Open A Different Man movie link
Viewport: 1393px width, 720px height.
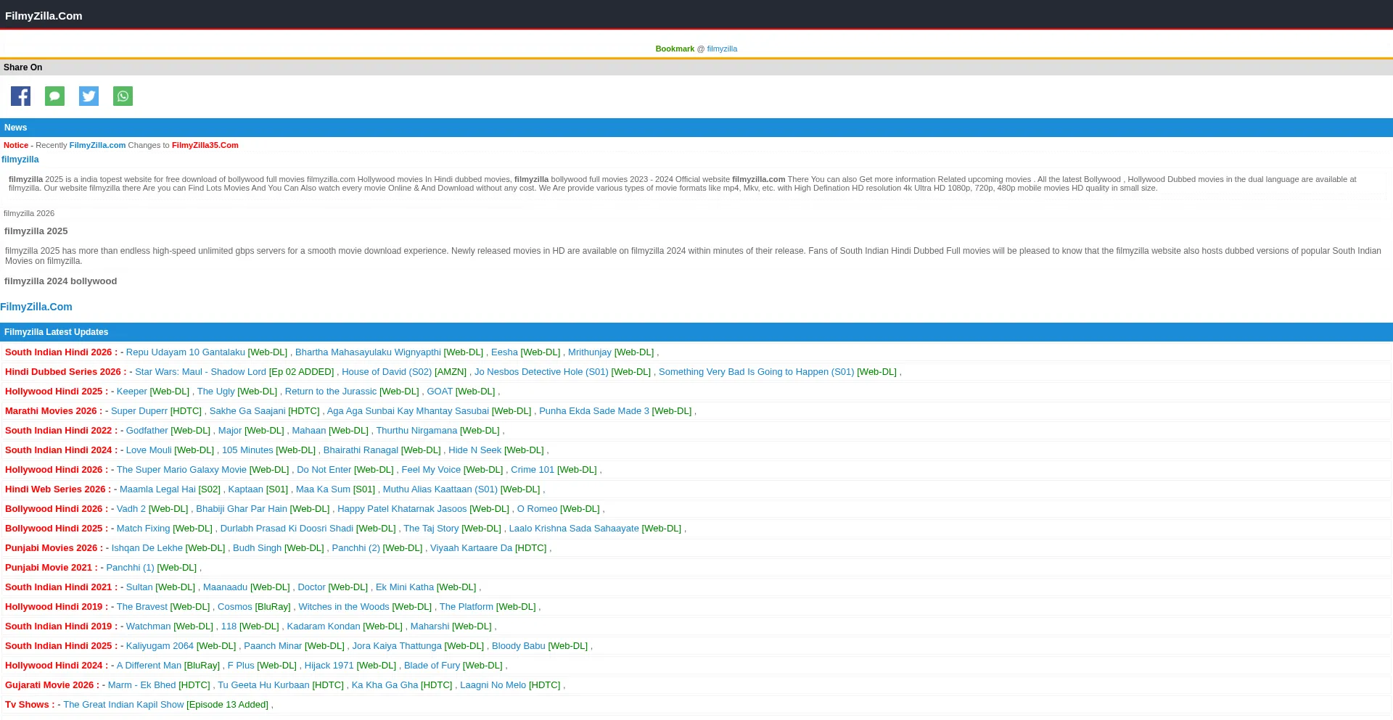click(149, 666)
